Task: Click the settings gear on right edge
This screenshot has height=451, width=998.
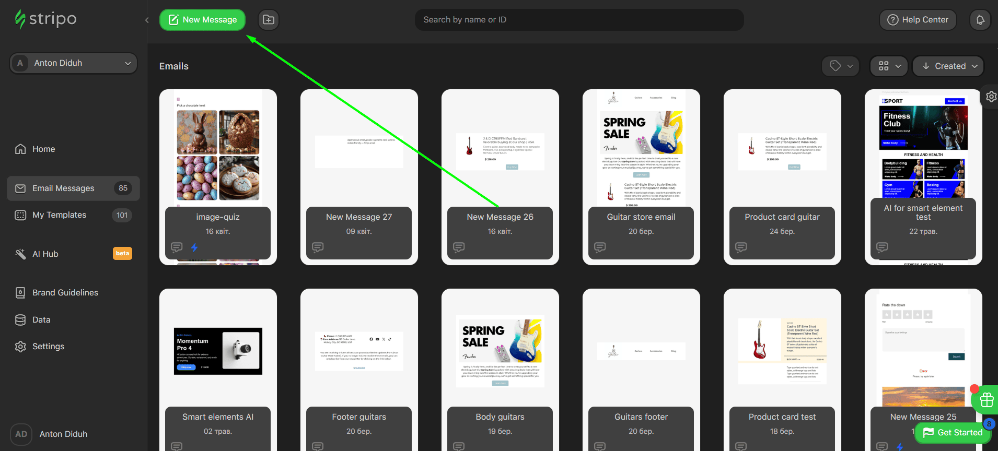Action: click(x=991, y=97)
